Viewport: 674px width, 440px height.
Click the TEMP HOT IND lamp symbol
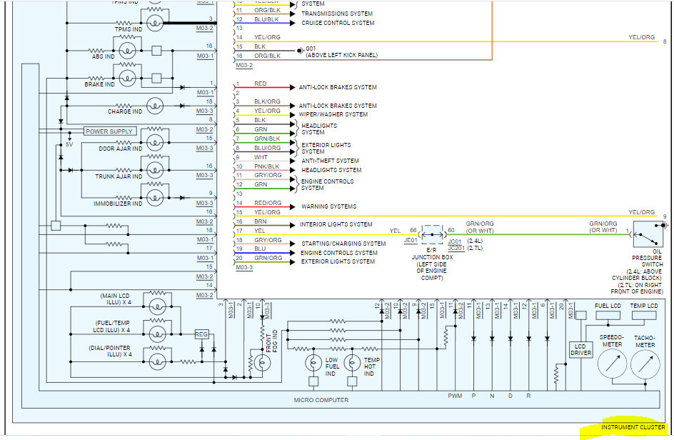(351, 362)
